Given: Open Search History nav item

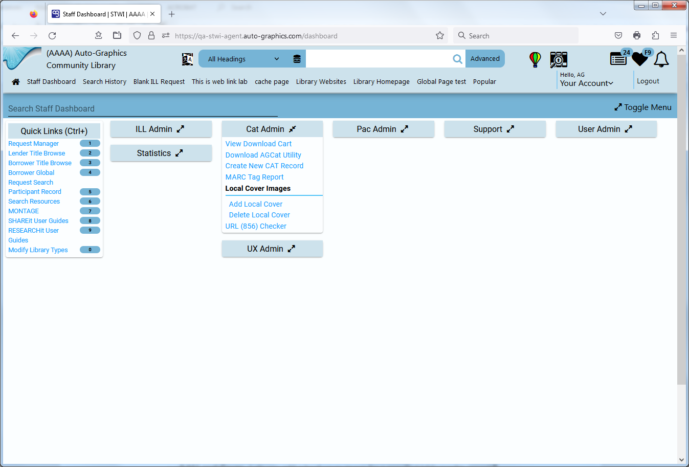Looking at the screenshot, I should coord(104,82).
